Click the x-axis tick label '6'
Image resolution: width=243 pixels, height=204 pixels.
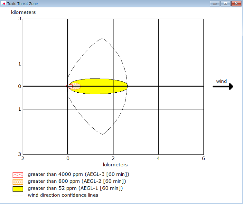[203, 158]
